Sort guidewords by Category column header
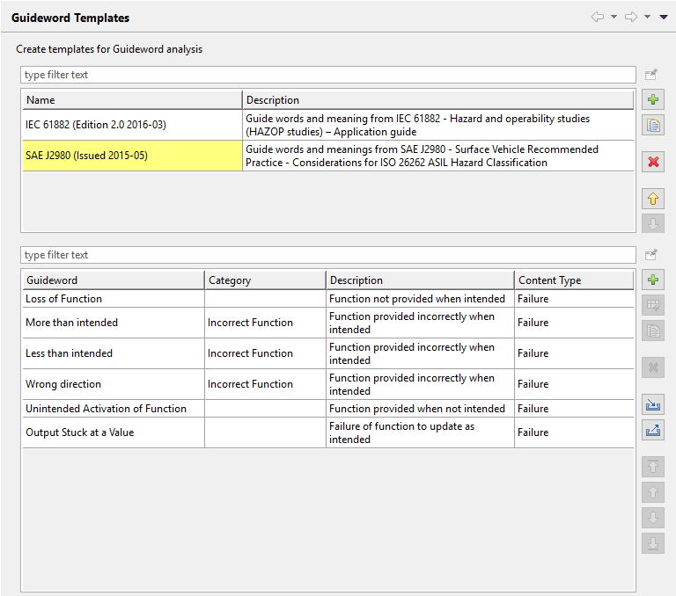 [264, 280]
